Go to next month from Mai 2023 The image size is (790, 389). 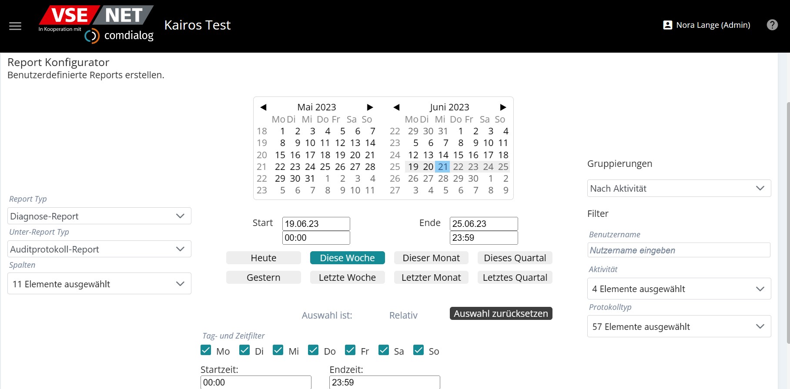[370, 107]
